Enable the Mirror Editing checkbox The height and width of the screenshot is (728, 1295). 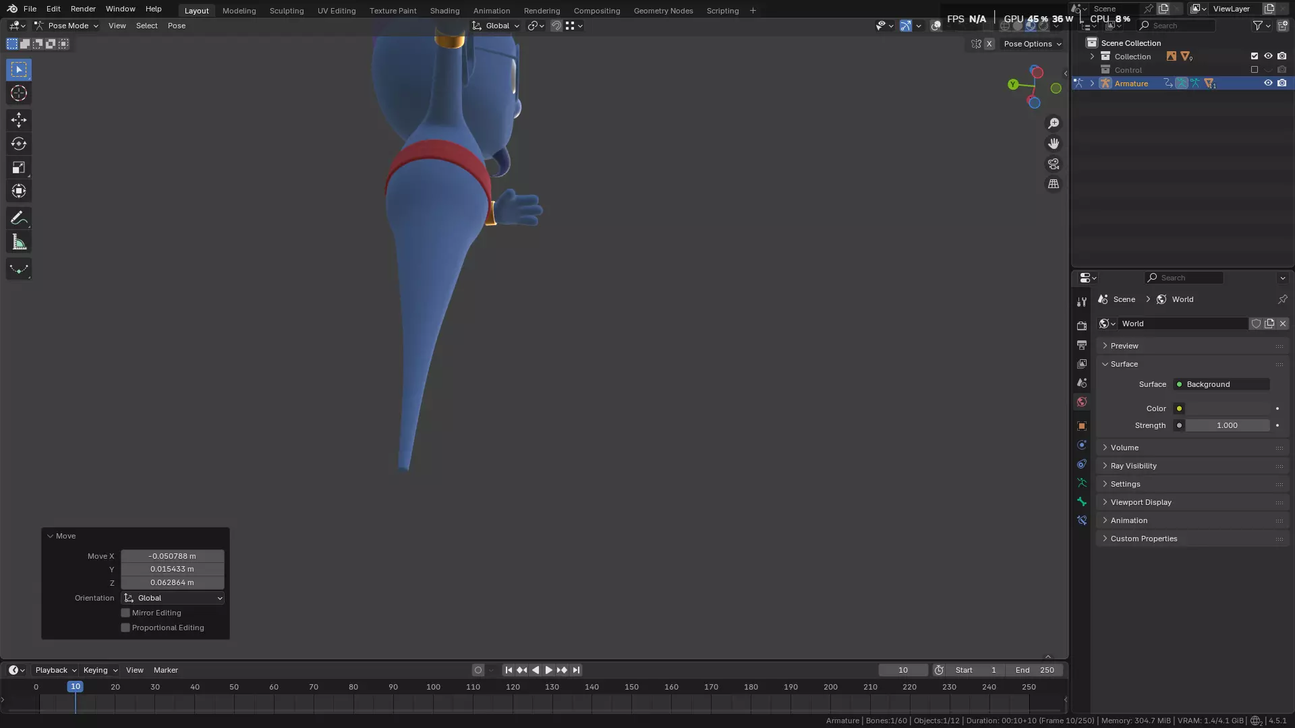[125, 613]
